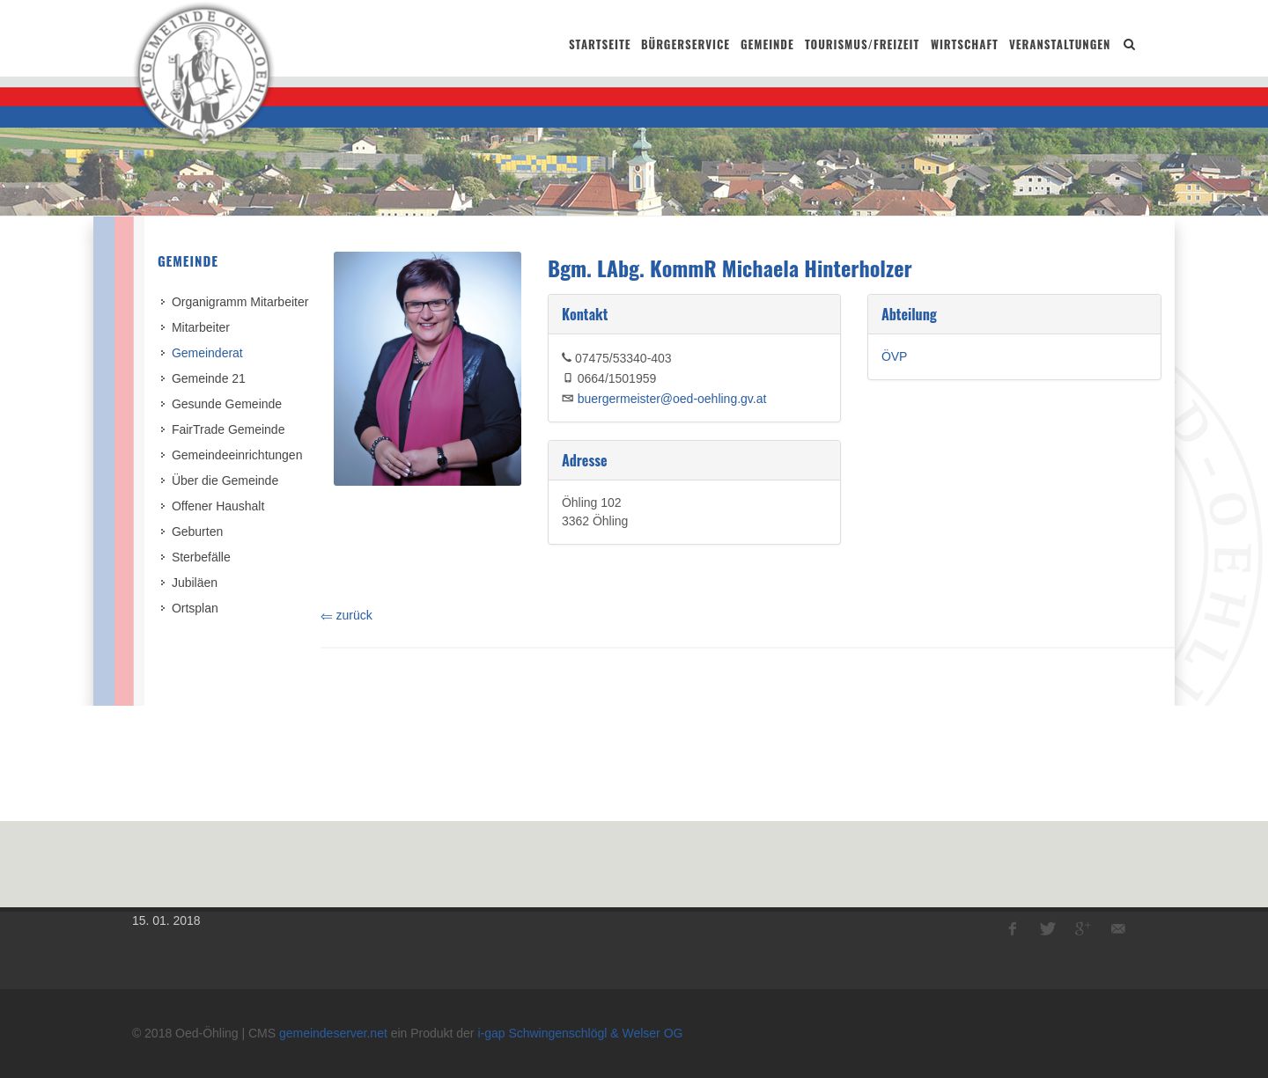Go to Organigramm Mitarbeiter in sidebar
The width and height of the screenshot is (1268, 1078).
[240, 302]
